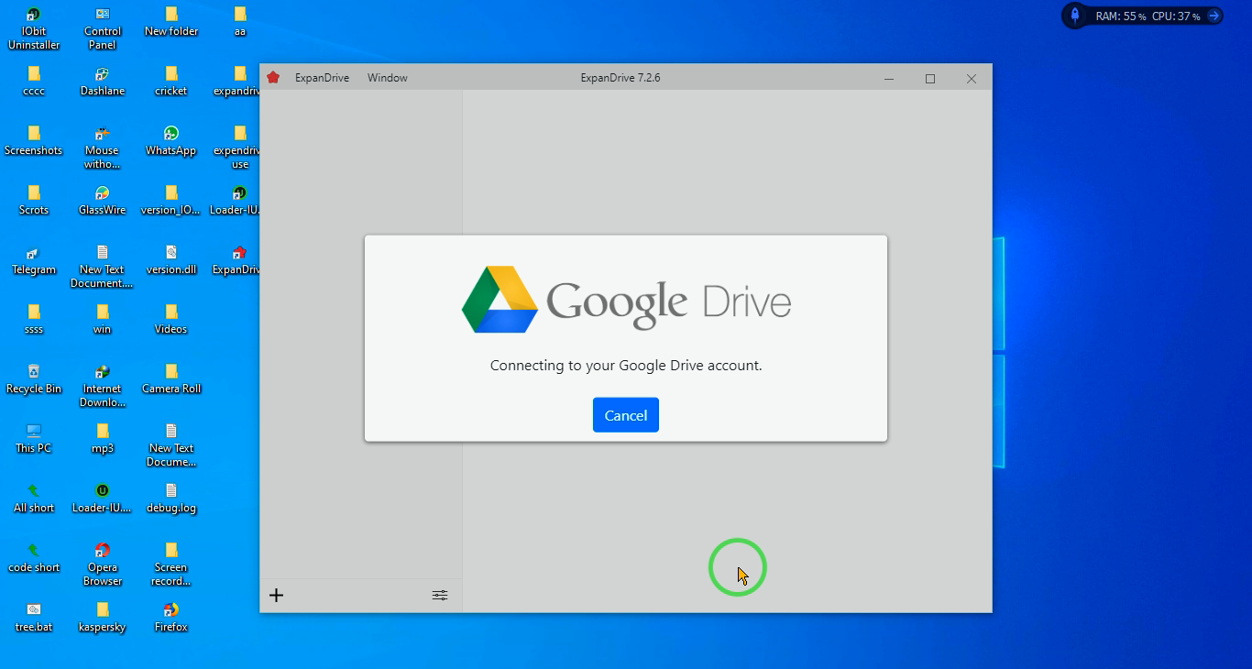Select the version.dll file on desktop

point(171,260)
